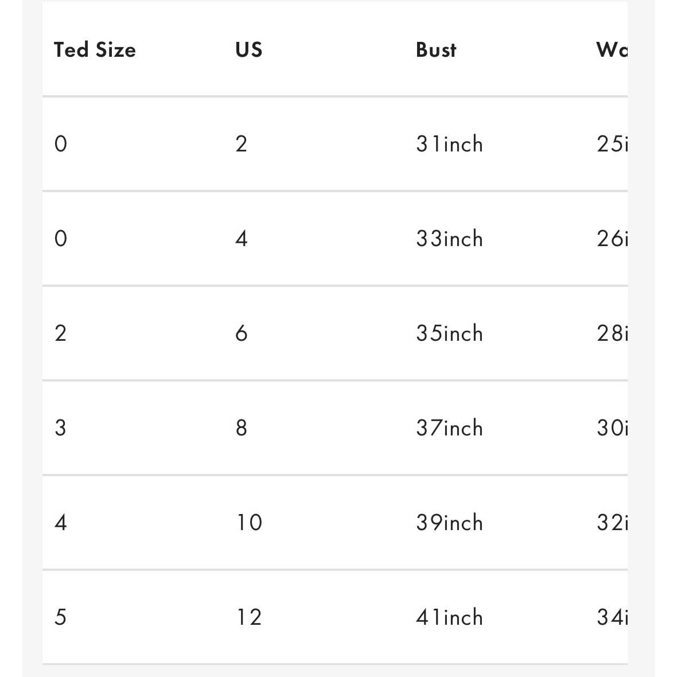Select the waist value starting with 30
Image resolution: width=677 pixels, height=677 pixels.
pyautogui.click(x=612, y=428)
